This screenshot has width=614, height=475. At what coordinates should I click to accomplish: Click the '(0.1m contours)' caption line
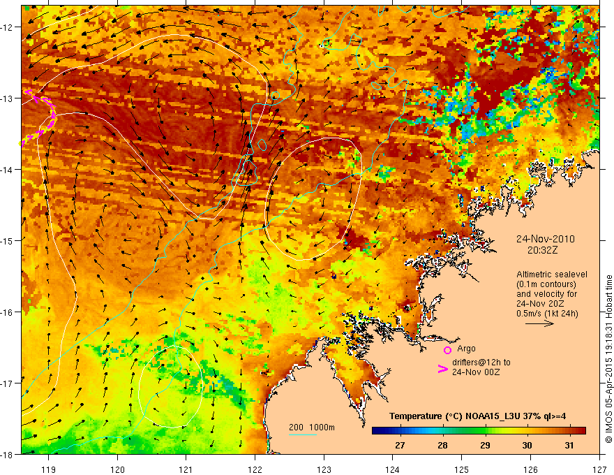[x=546, y=284]
